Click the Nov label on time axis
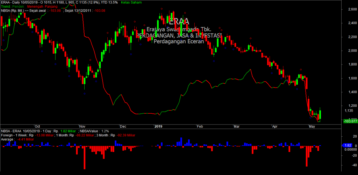 pyautogui.click(x=83, y=126)
